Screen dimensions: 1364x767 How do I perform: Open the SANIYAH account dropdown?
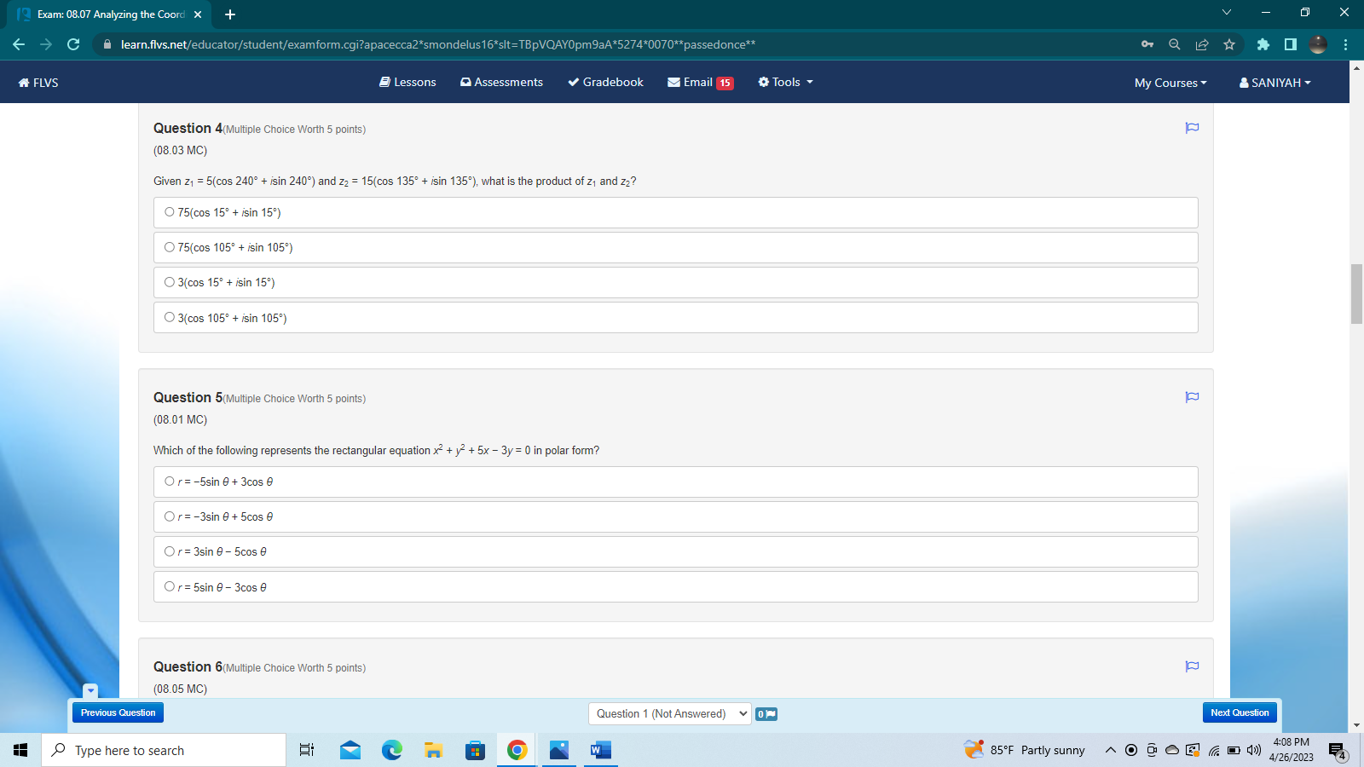1274,83
